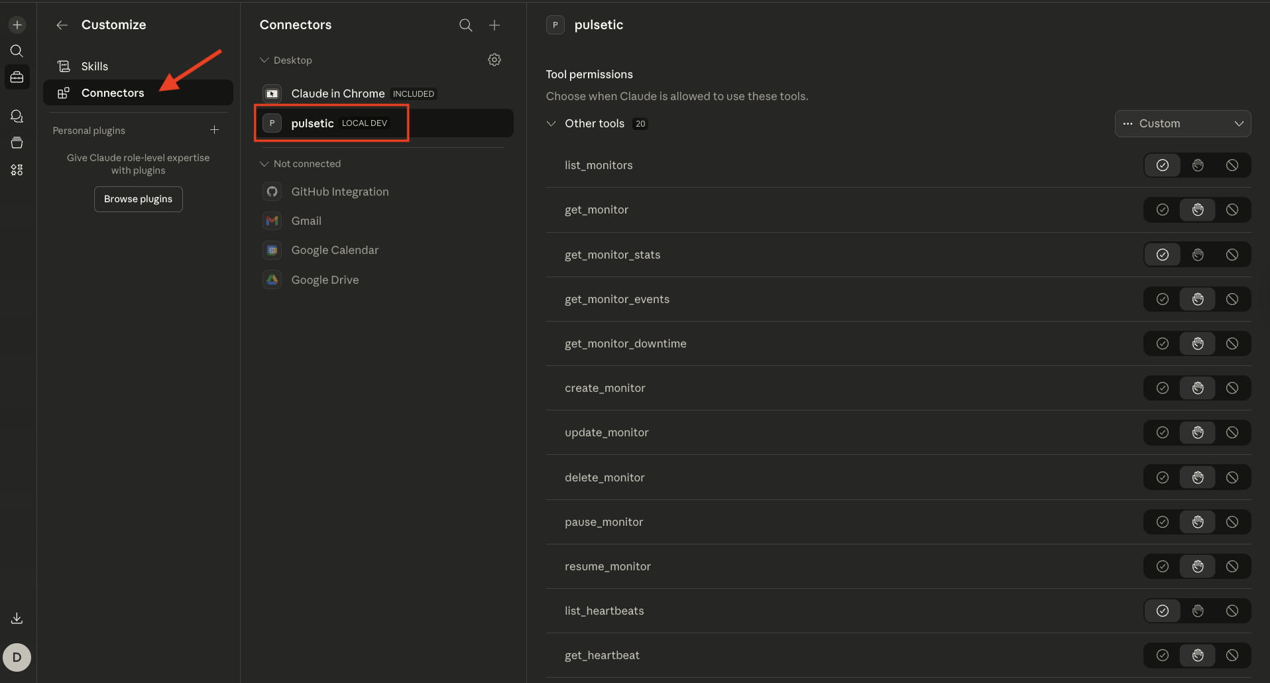Set get_monitor_downtime to needs approval
Viewport: 1270px width, 683px height.
[x=1198, y=343]
